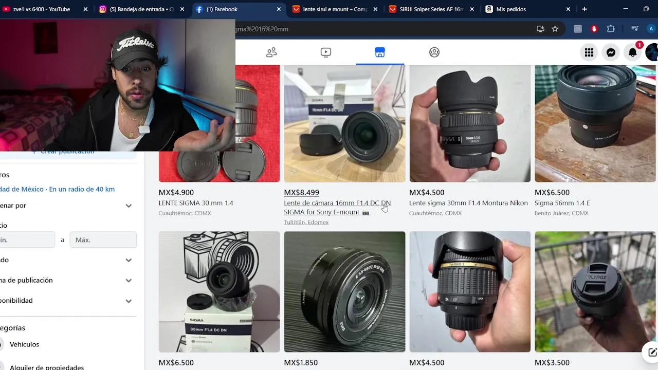
Task: Click the compose message pencil icon
Action: click(x=652, y=352)
